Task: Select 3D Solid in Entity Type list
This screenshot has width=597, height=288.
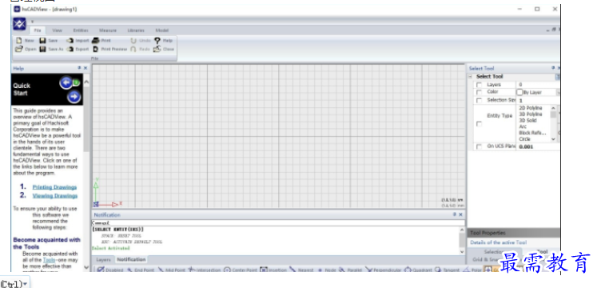Action: (x=527, y=120)
